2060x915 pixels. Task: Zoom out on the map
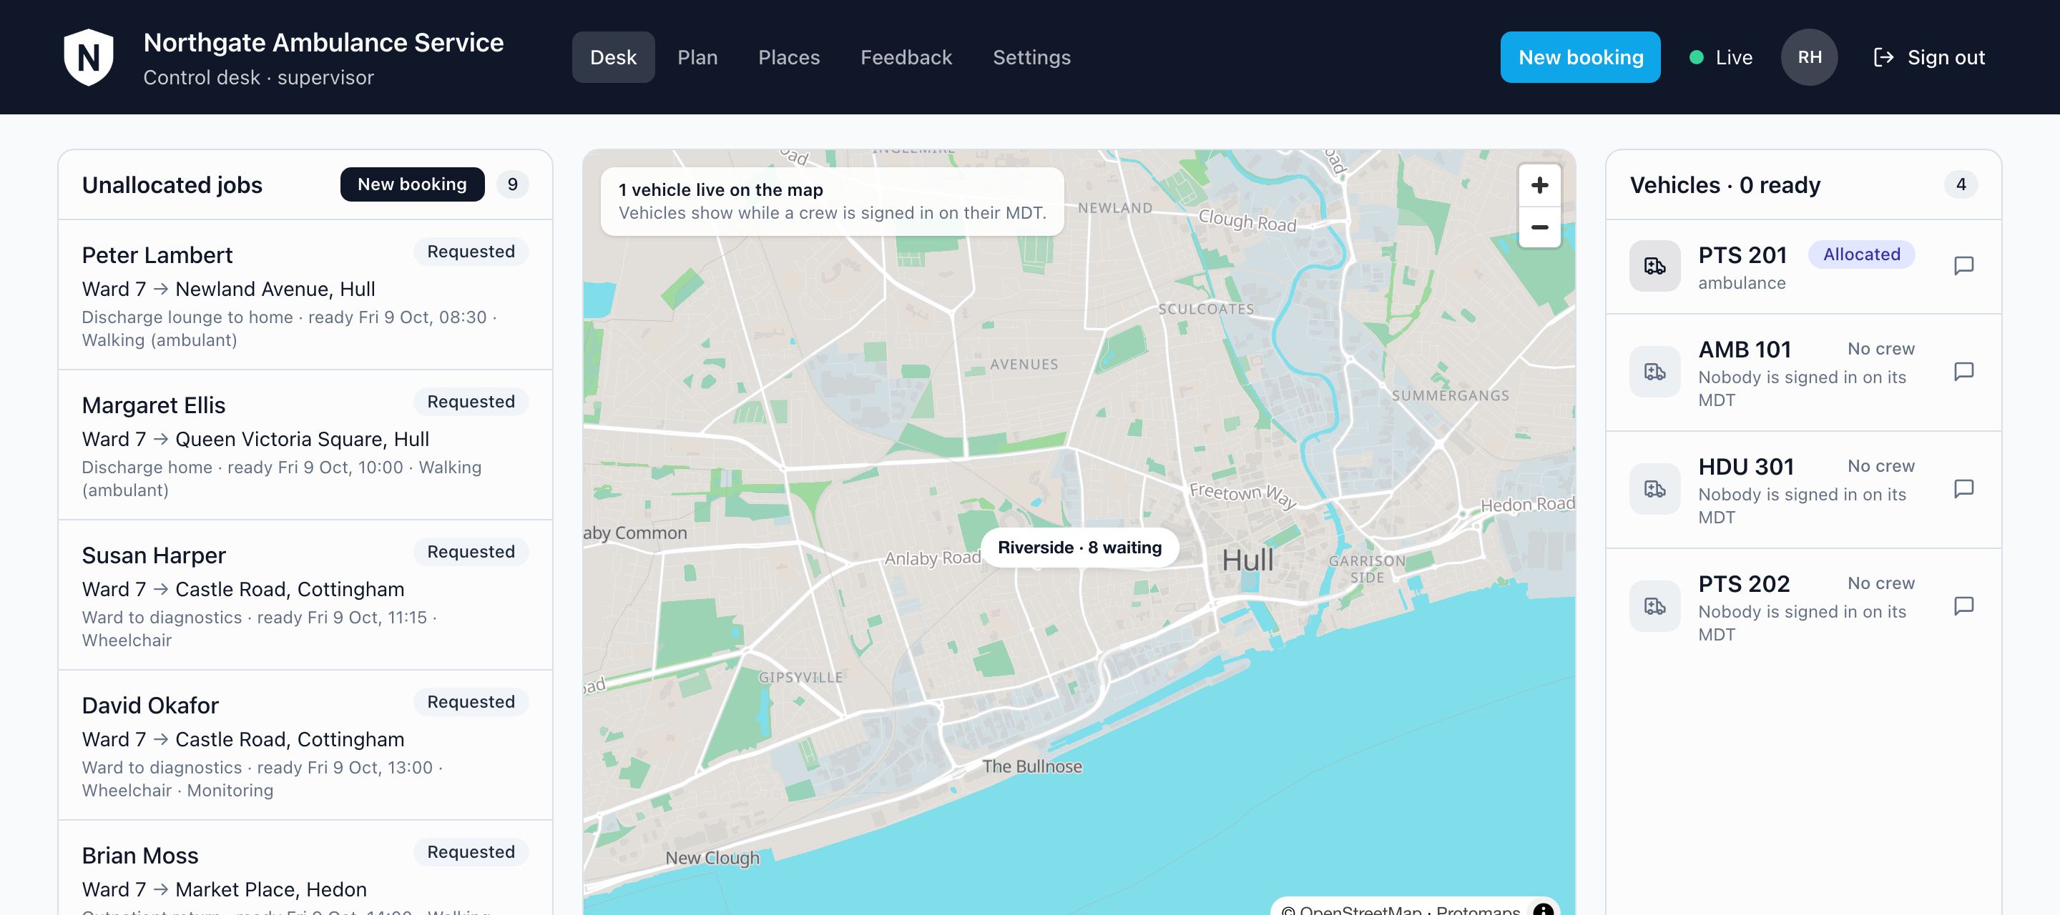(x=1539, y=227)
